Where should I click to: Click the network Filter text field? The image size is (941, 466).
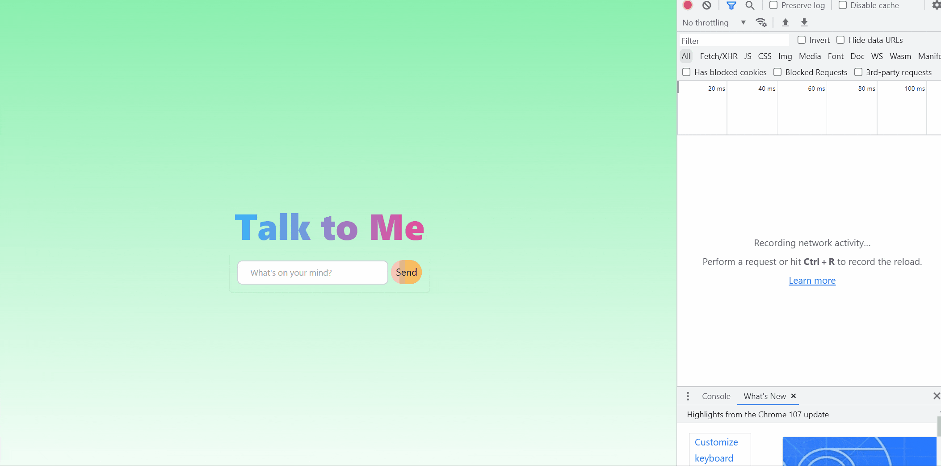tap(734, 41)
